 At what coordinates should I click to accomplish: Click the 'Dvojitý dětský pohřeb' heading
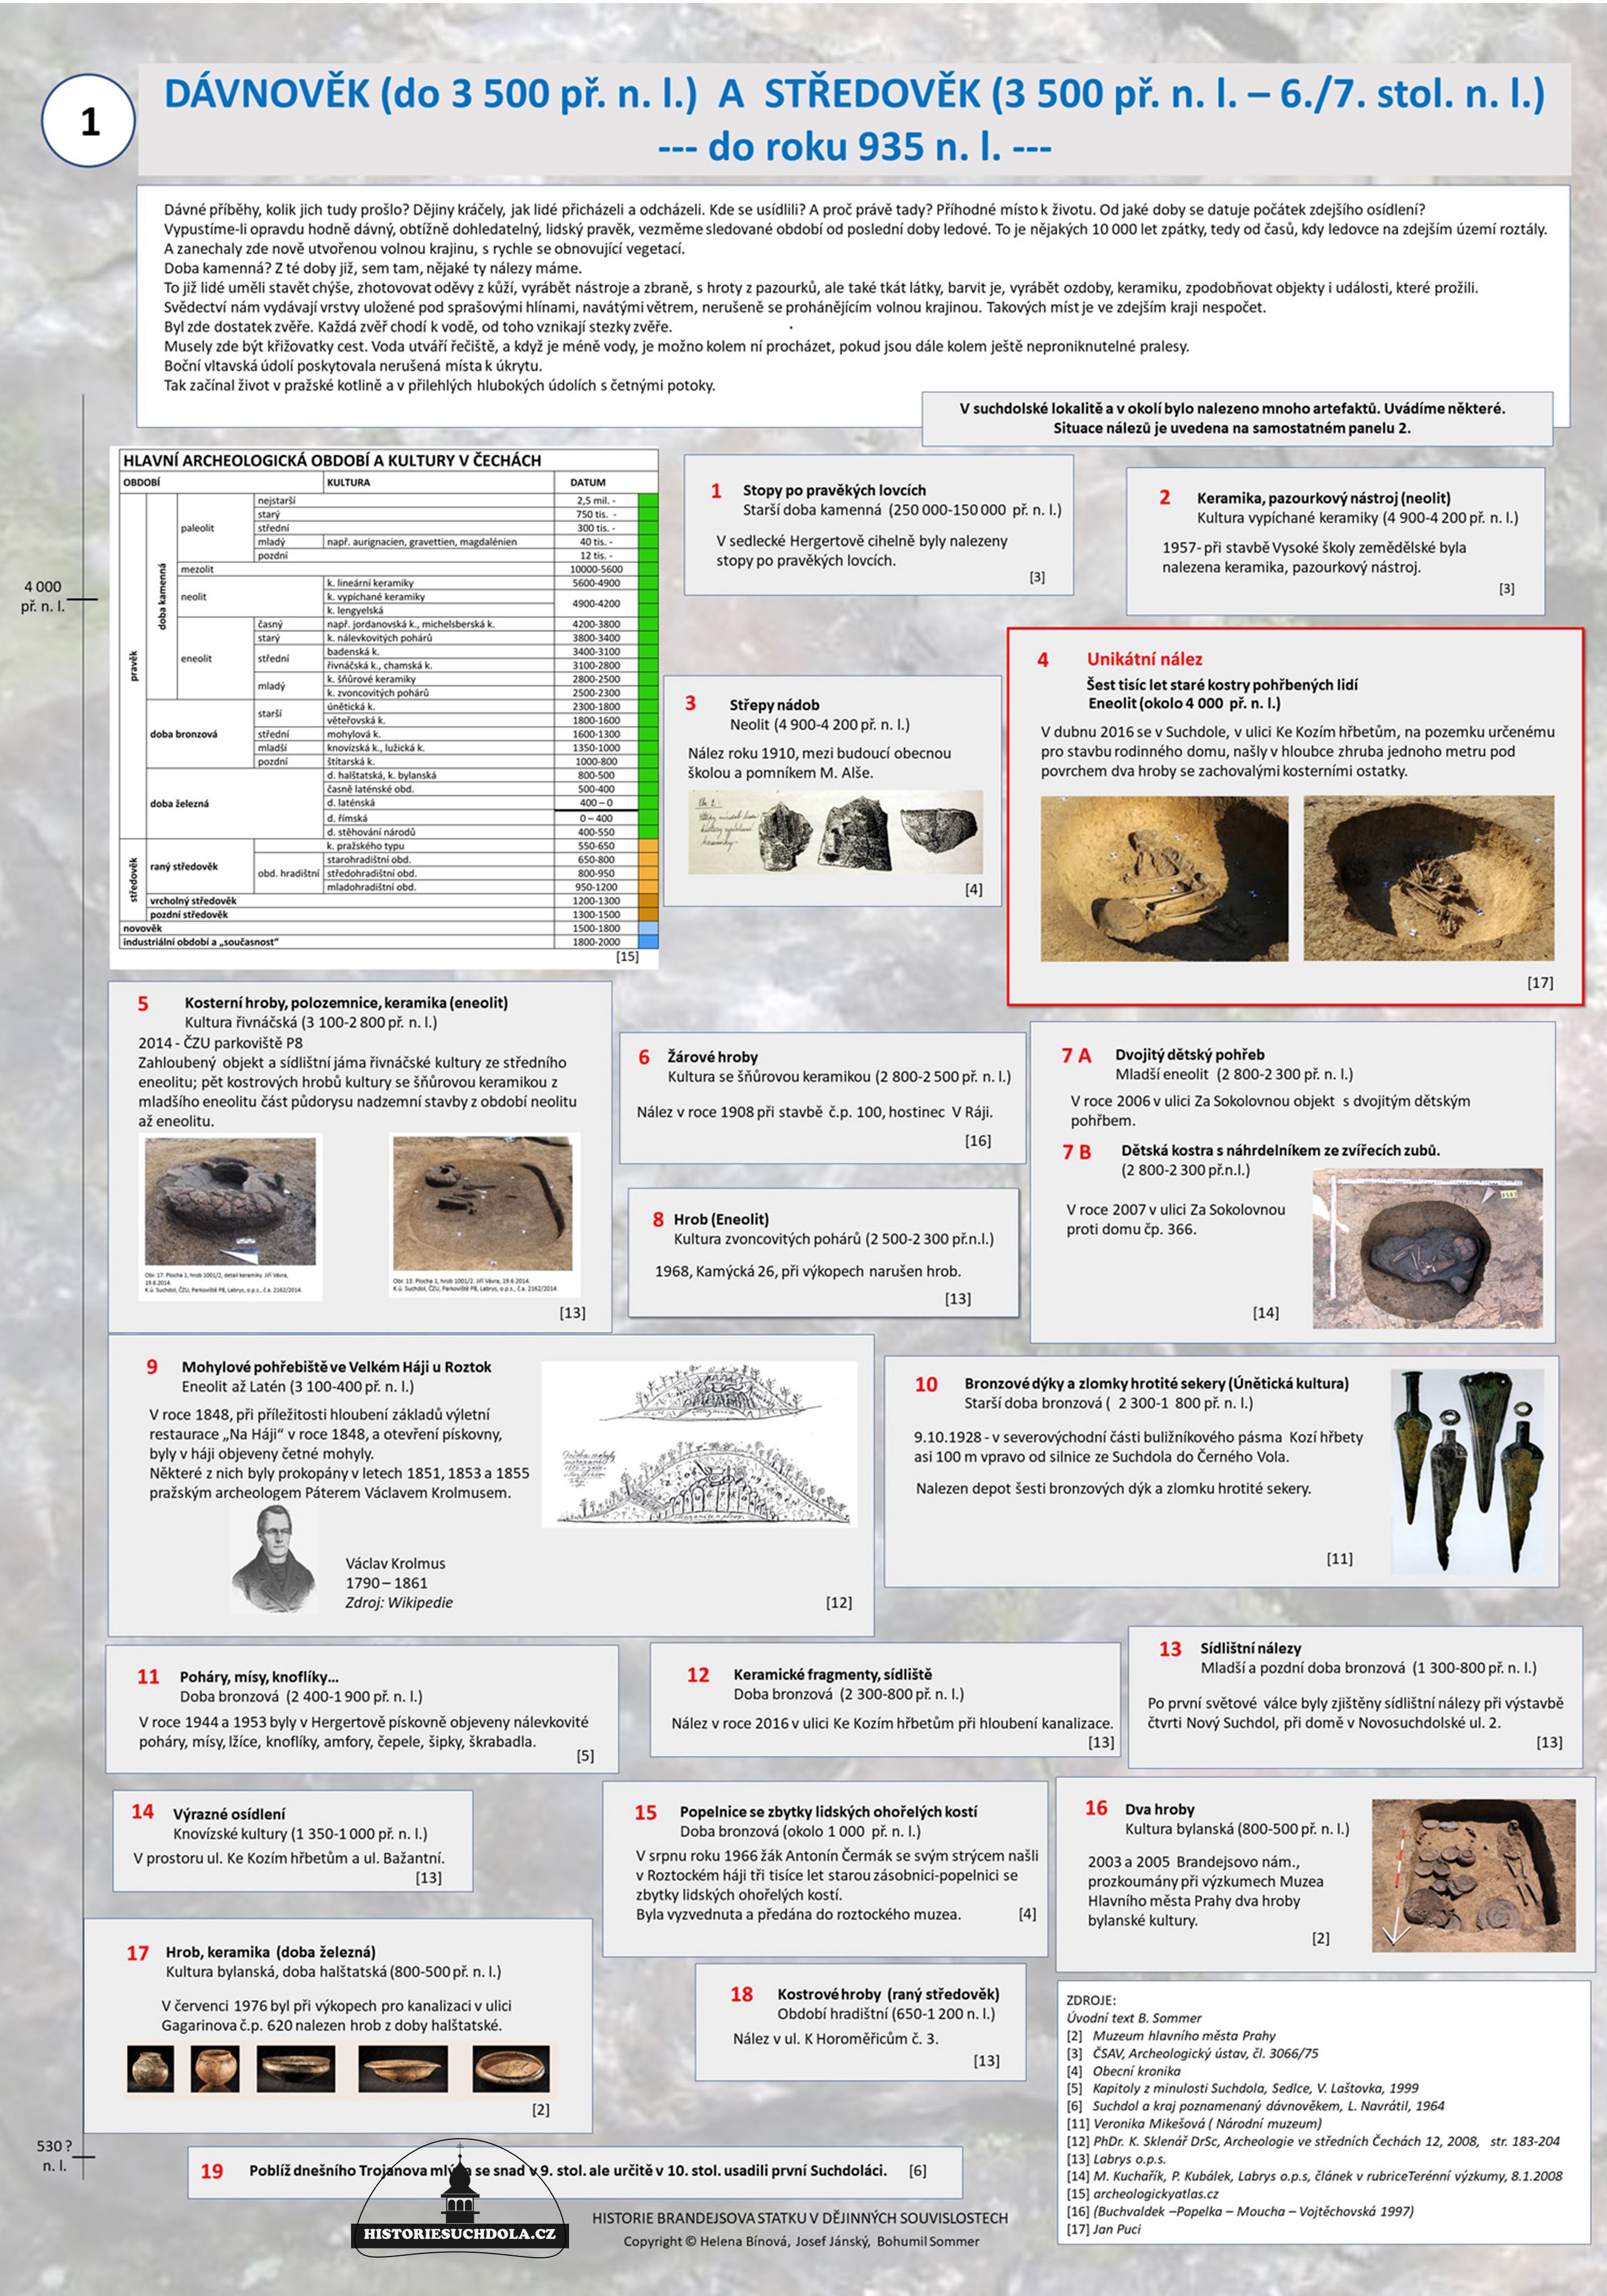(x=1189, y=1054)
